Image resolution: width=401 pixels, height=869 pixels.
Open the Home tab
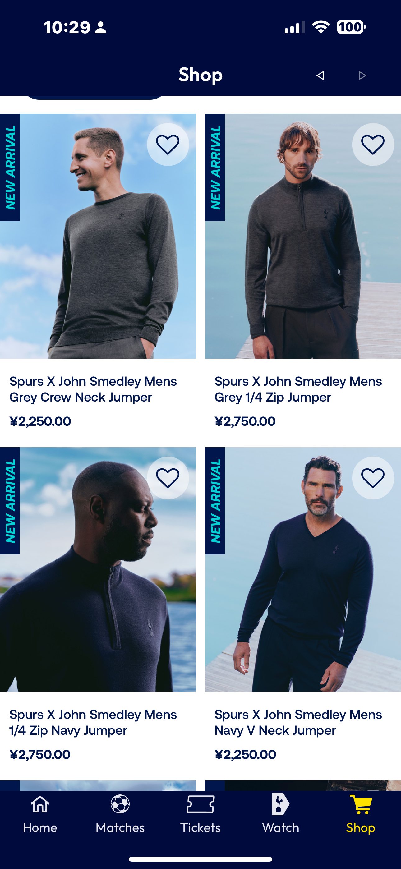click(x=40, y=814)
